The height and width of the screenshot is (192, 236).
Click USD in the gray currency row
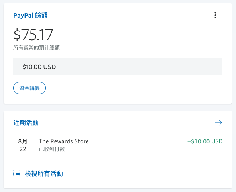pos(49,67)
